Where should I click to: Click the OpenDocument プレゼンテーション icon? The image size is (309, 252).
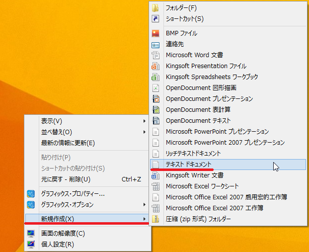pyautogui.click(x=156, y=99)
